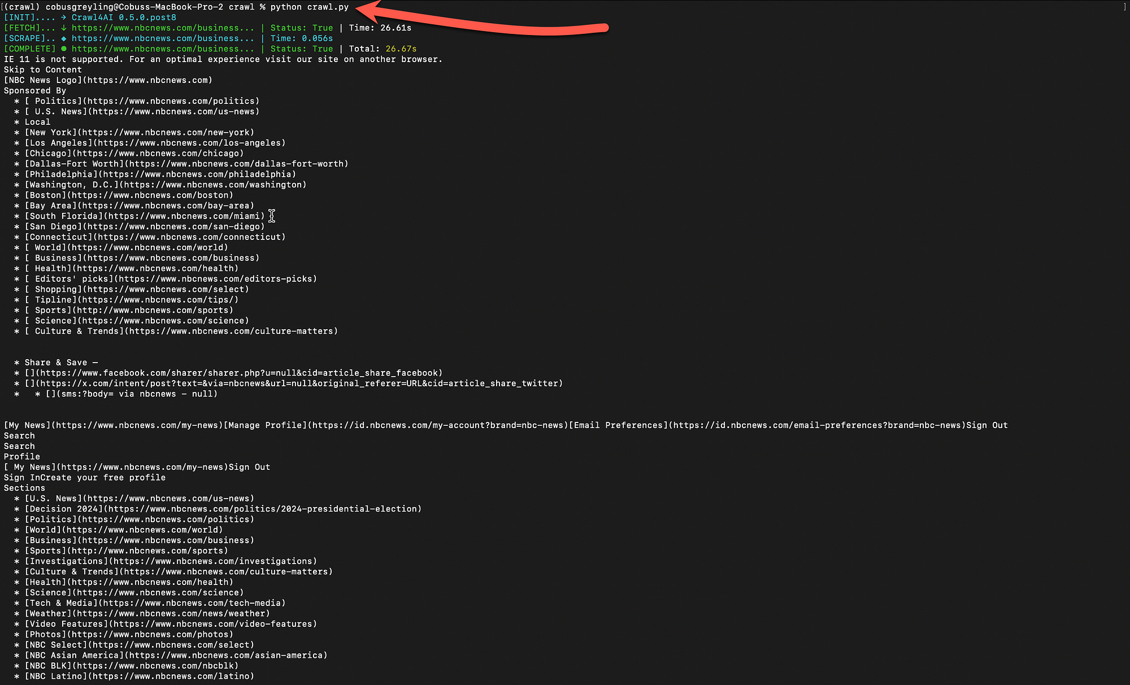This screenshot has width=1130, height=685.
Task: Click the Decision 2024 link line
Action: coord(223,509)
